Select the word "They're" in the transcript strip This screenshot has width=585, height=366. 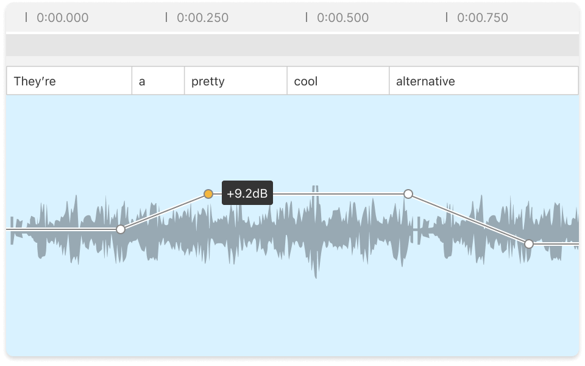point(67,80)
